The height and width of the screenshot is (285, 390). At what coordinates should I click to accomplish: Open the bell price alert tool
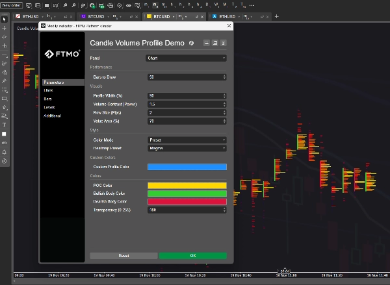pyautogui.click(x=5, y=152)
